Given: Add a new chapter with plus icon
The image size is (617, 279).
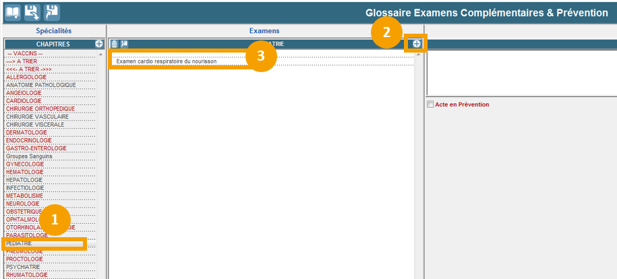Looking at the screenshot, I should click(x=99, y=44).
